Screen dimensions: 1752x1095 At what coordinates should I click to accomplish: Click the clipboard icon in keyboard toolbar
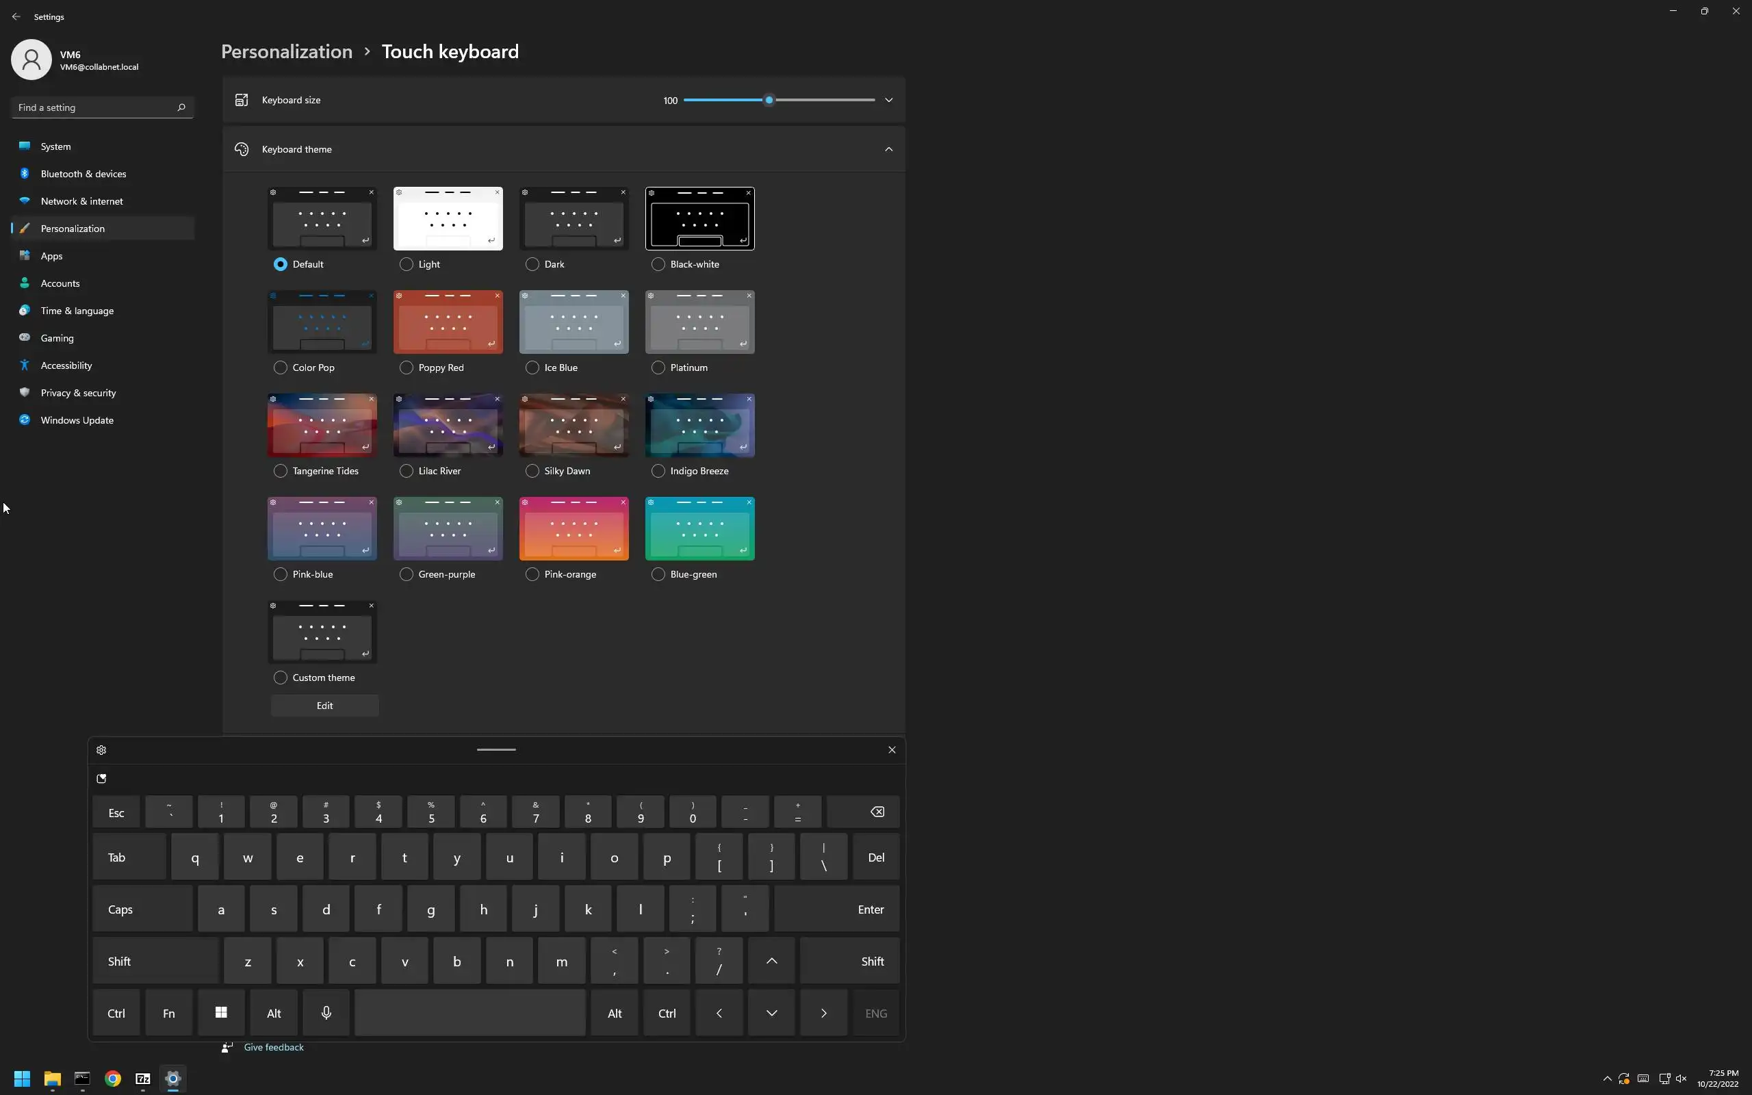(x=101, y=779)
